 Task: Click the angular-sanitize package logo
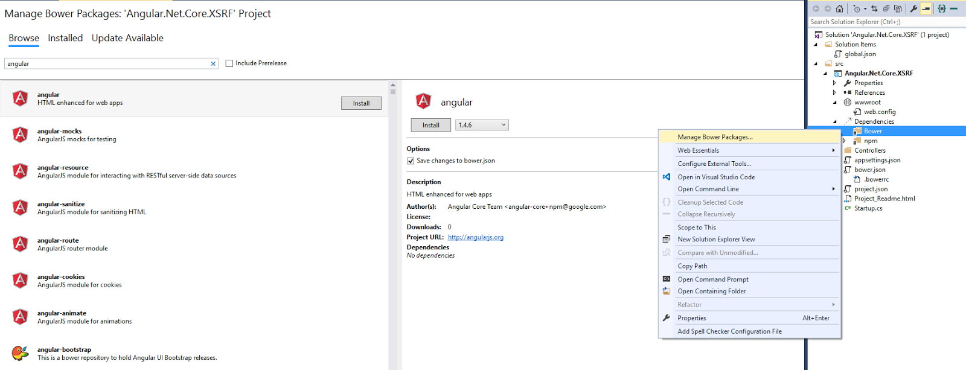[x=21, y=208]
